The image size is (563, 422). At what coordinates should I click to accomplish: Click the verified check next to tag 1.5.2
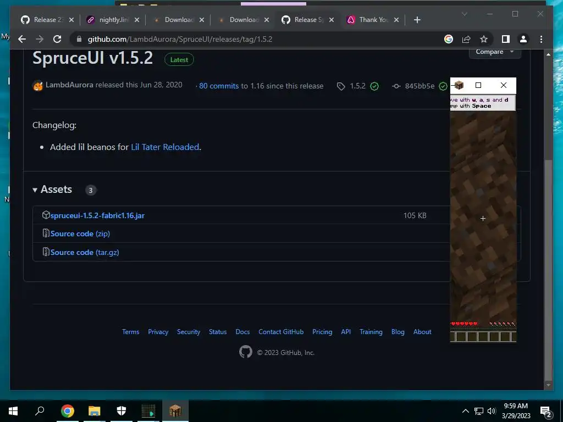click(374, 86)
